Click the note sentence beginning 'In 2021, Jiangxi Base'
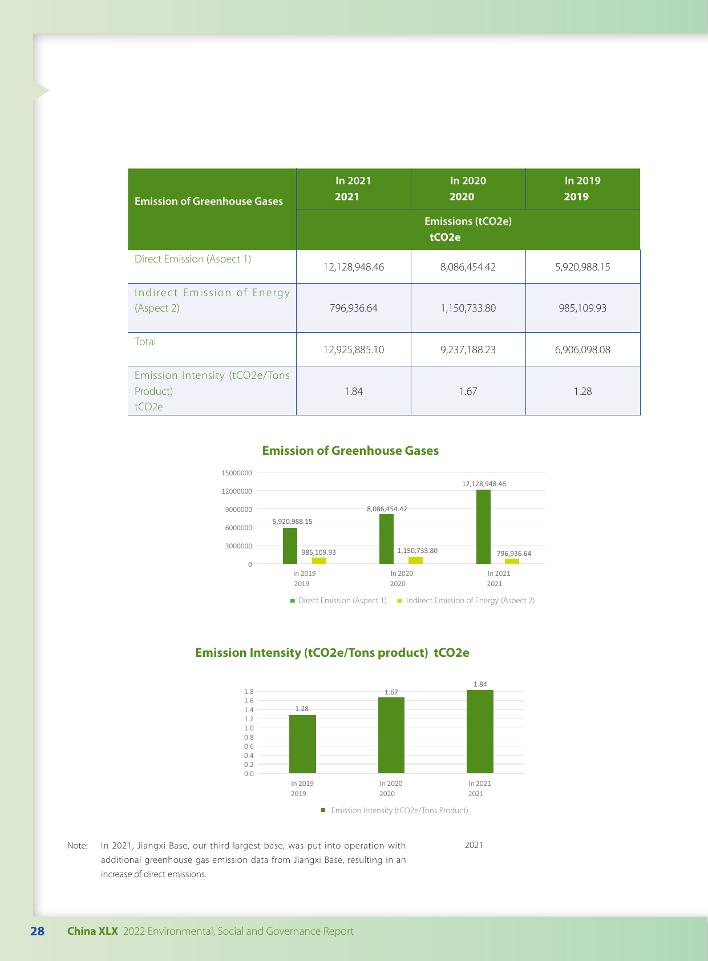 [x=253, y=860]
